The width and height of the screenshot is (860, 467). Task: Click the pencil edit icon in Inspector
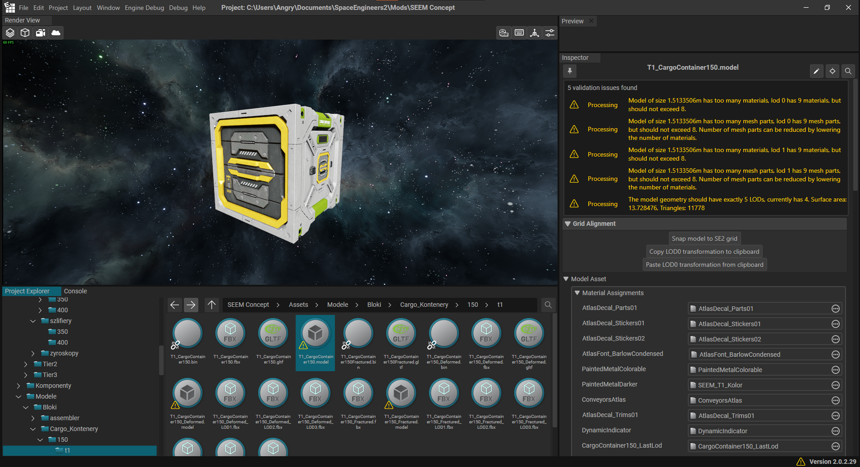(x=816, y=71)
